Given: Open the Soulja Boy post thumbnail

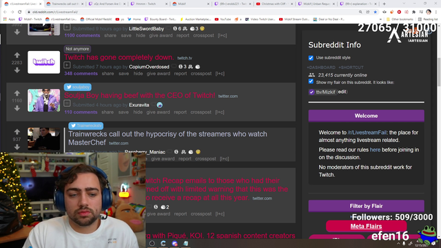Looking at the screenshot, I should point(44,101).
